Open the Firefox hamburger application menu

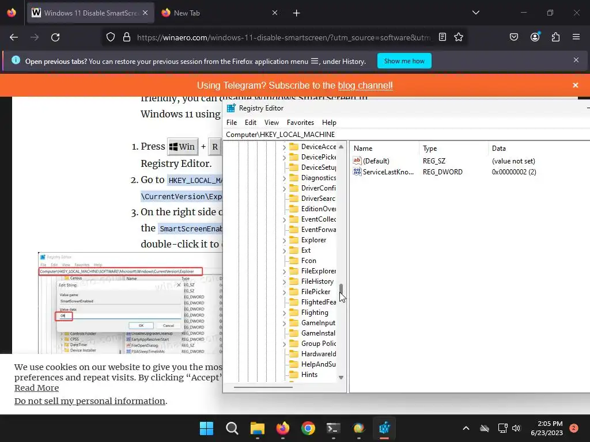click(576, 37)
